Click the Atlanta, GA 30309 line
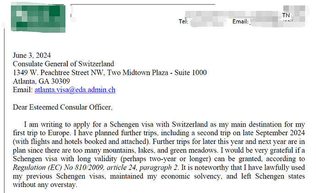The image size is (316, 193). click(x=41, y=81)
